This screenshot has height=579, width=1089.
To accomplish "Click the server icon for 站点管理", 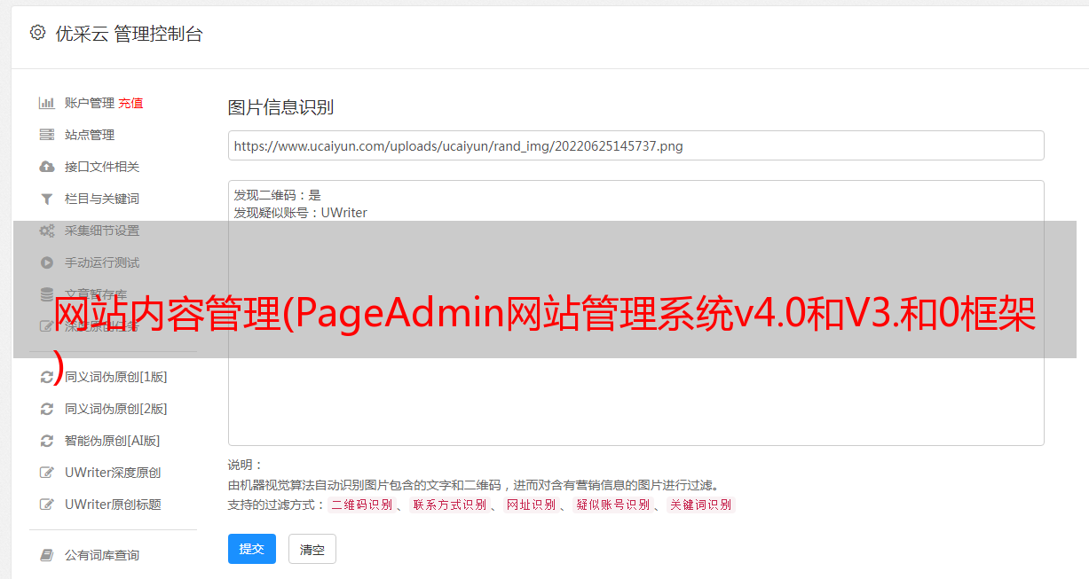I will click(x=47, y=135).
